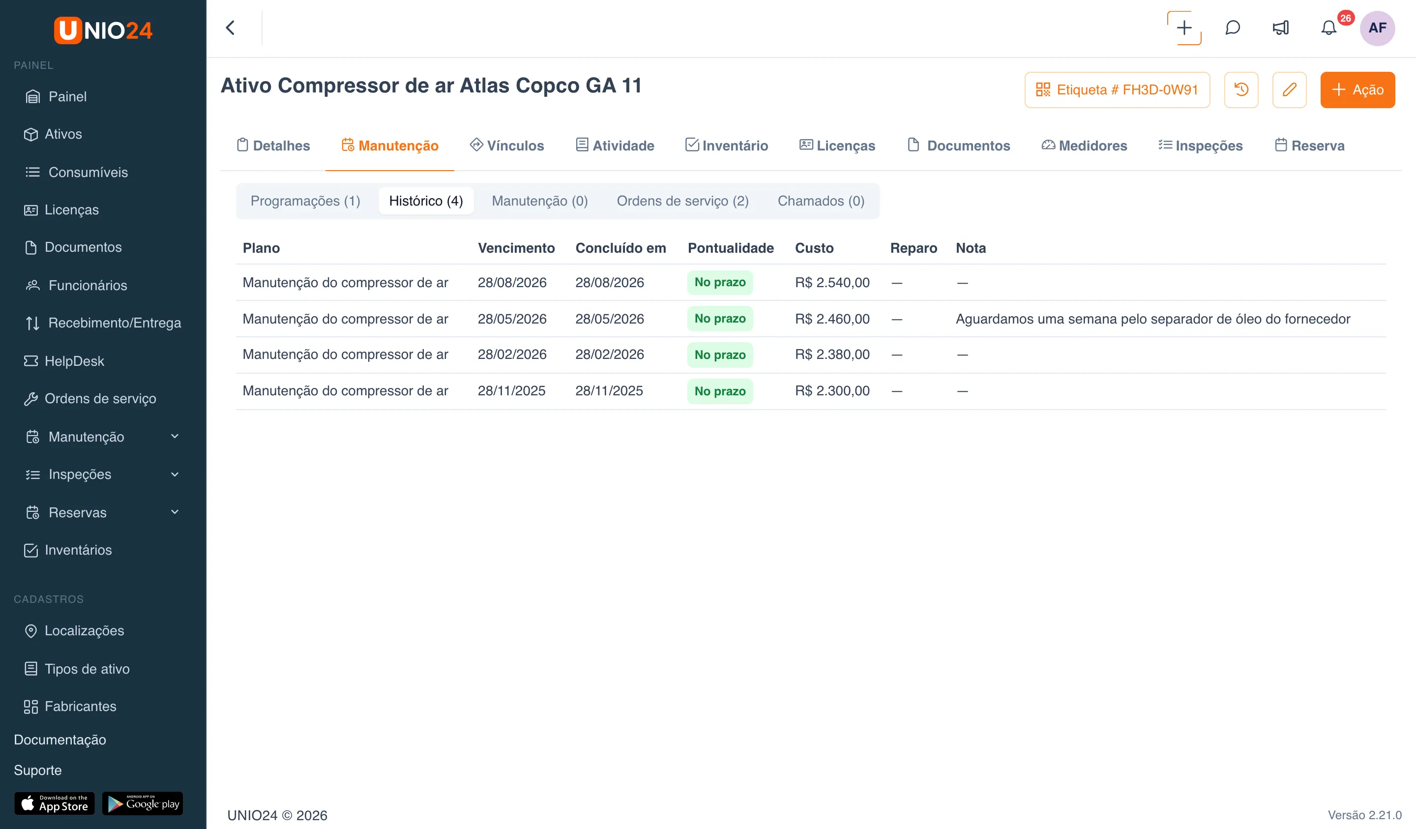Click the back arrow icon
This screenshot has width=1416, height=829.
pyautogui.click(x=230, y=28)
